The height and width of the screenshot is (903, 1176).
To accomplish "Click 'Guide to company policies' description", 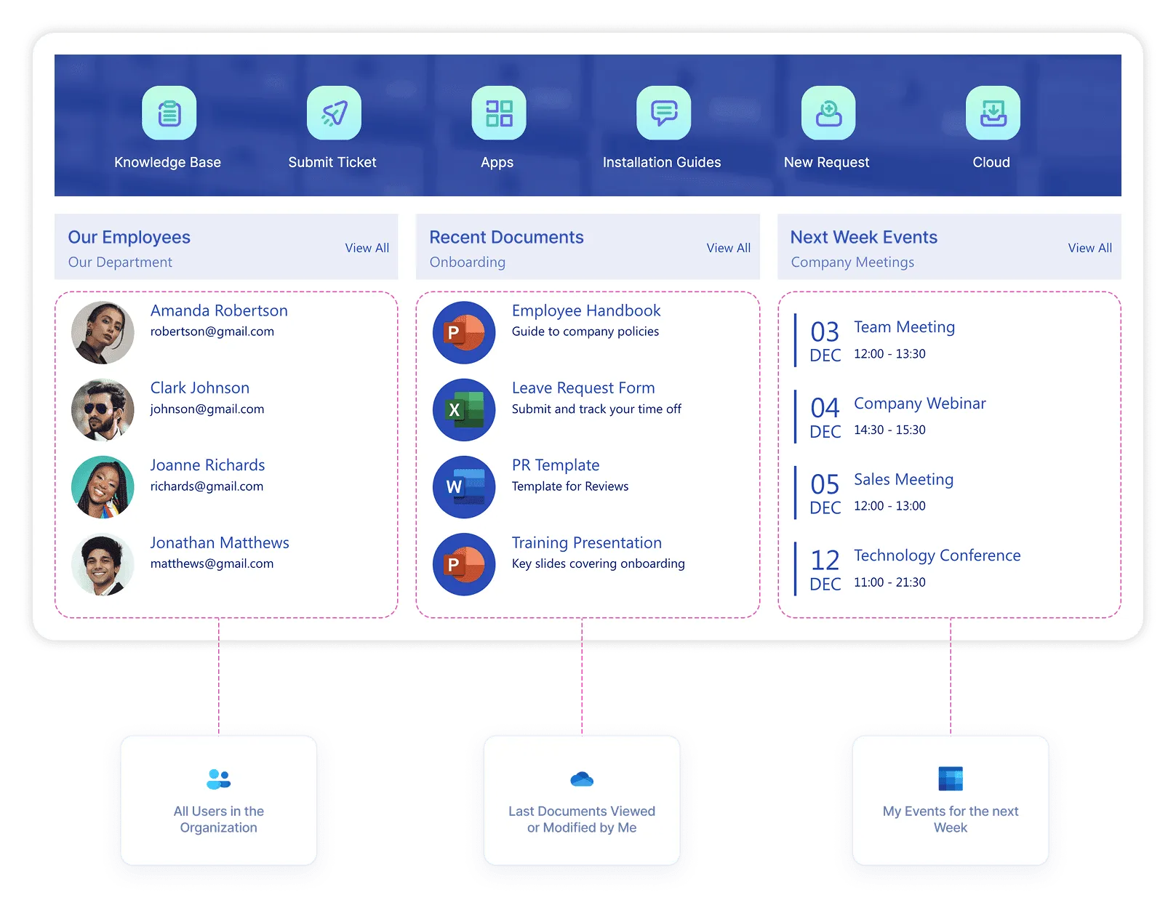I will point(585,332).
